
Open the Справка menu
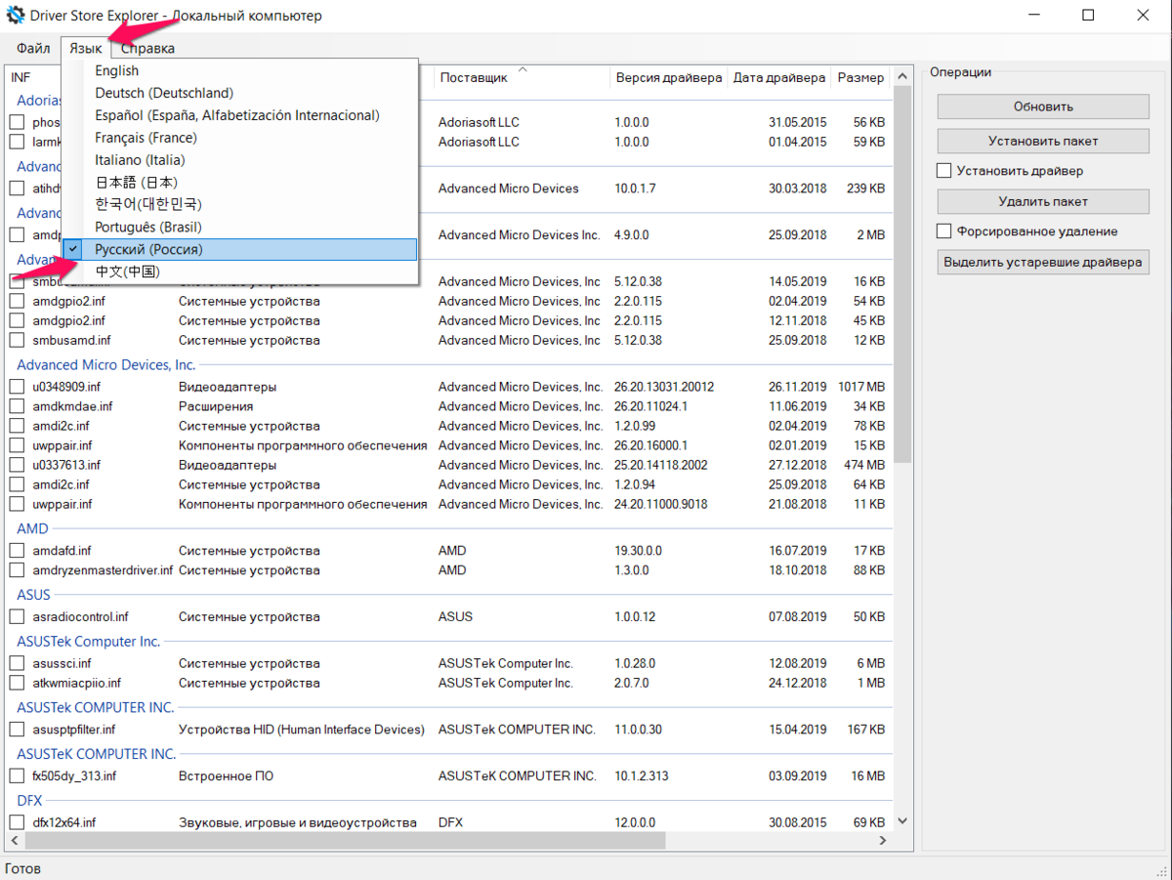click(148, 48)
